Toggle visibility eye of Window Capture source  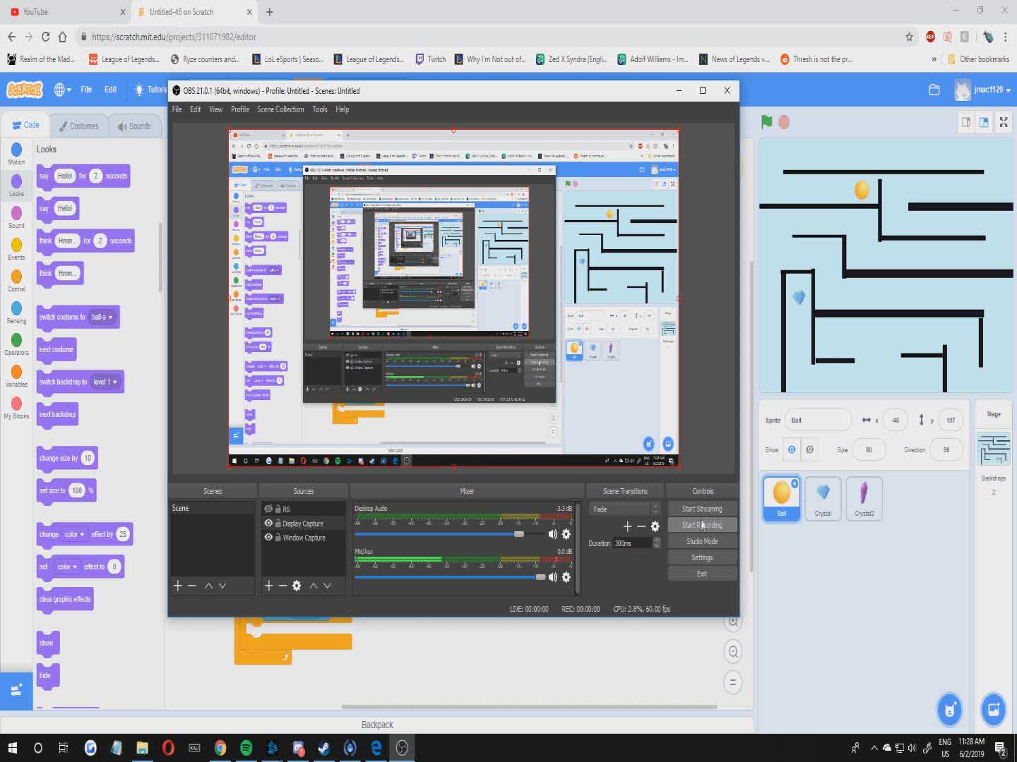click(268, 538)
